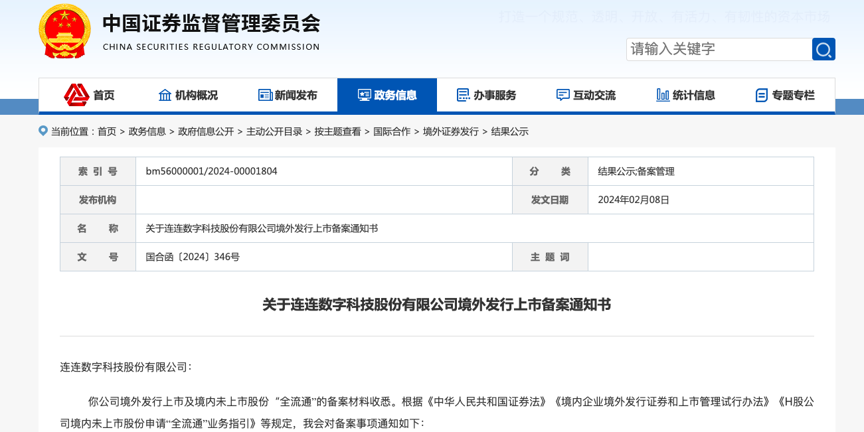Open the 境外证券发行 breadcrumb link
The height and width of the screenshot is (432, 864).
coord(451,131)
